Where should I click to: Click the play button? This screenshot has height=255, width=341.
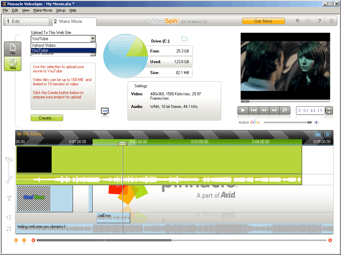(x=243, y=110)
